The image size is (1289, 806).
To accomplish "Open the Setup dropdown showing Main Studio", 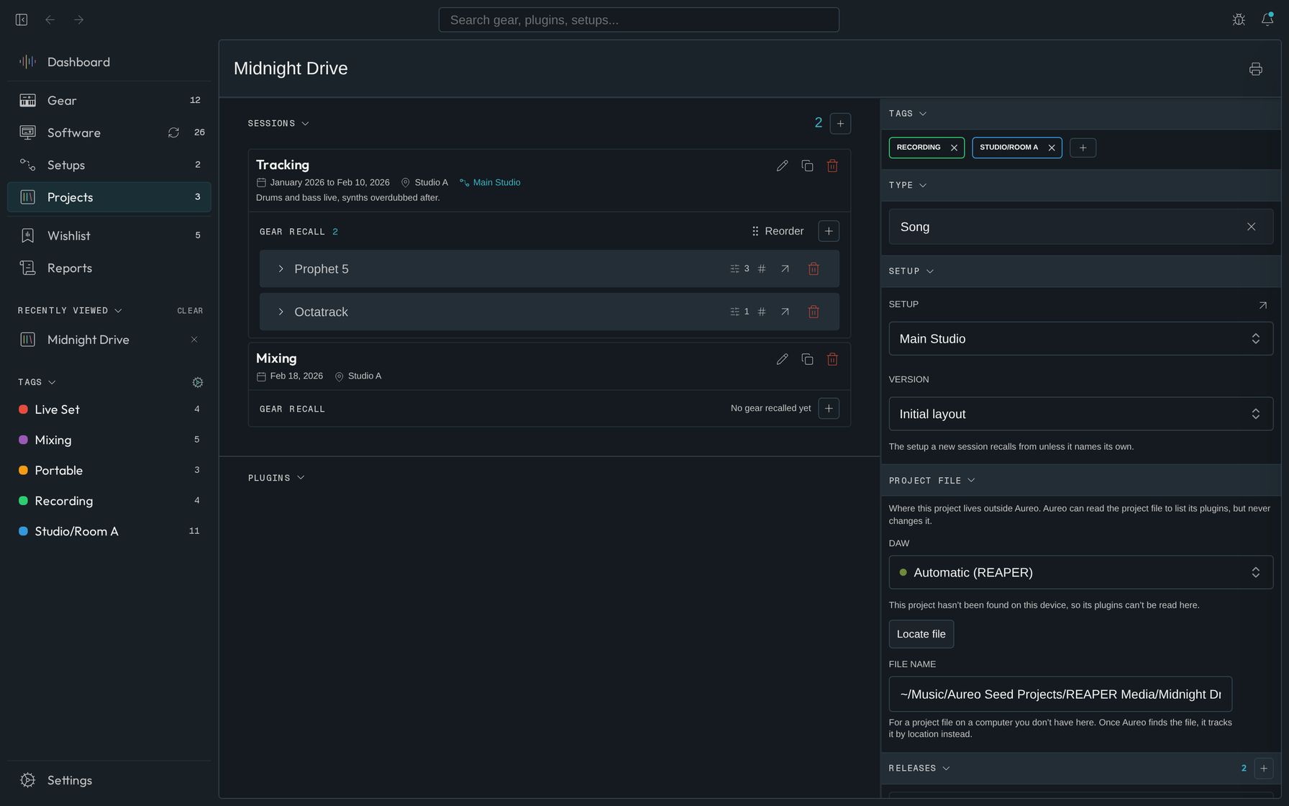I will click(x=1080, y=339).
